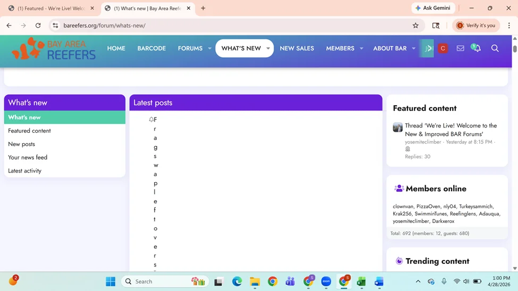Expand the Forums dropdown arrow

pyautogui.click(x=210, y=48)
